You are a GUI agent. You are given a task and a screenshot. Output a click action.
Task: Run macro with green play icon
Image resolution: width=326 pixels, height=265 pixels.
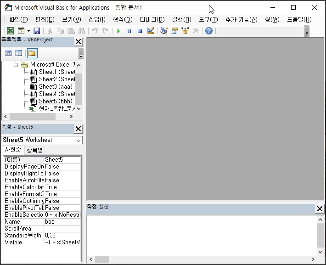118,31
